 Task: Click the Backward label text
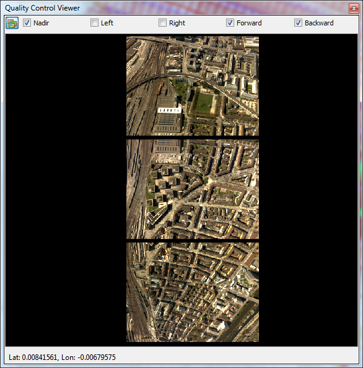[x=319, y=23]
